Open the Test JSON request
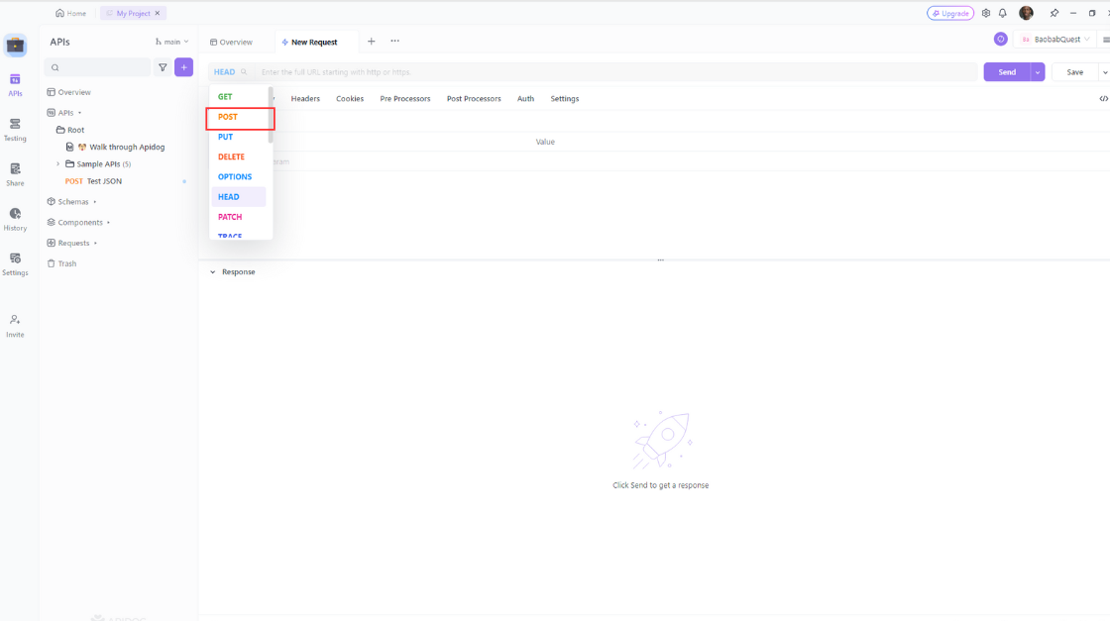The image size is (1110, 621). [x=105, y=180]
